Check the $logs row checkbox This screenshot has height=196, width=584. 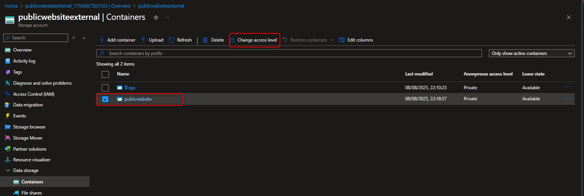pyautogui.click(x=105, y=88)
